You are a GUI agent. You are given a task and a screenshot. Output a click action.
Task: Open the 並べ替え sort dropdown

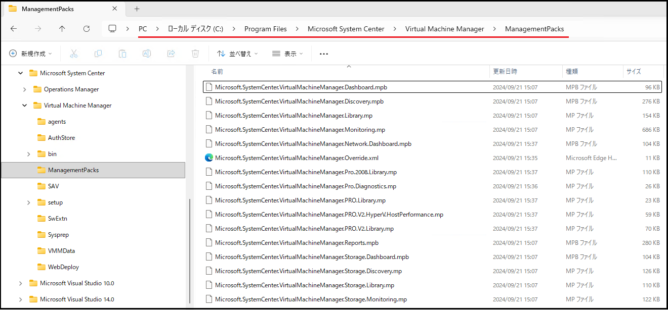[237, 54]
